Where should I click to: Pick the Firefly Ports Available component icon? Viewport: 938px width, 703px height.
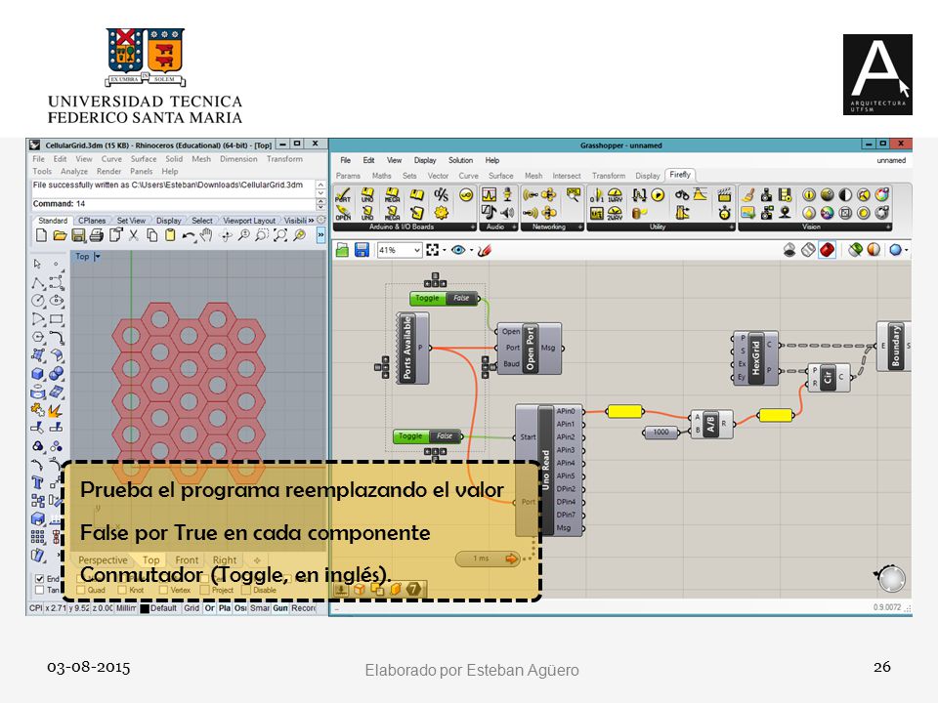coord(343,195)
